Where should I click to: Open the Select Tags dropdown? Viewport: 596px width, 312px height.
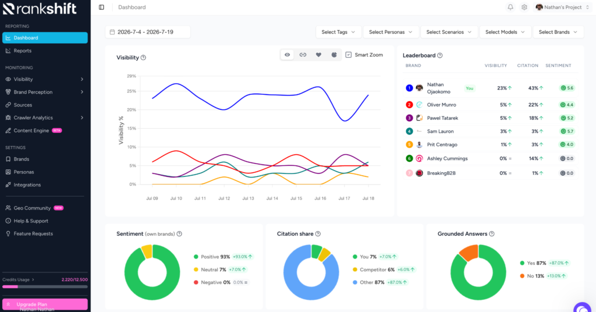tap(338, 32)
